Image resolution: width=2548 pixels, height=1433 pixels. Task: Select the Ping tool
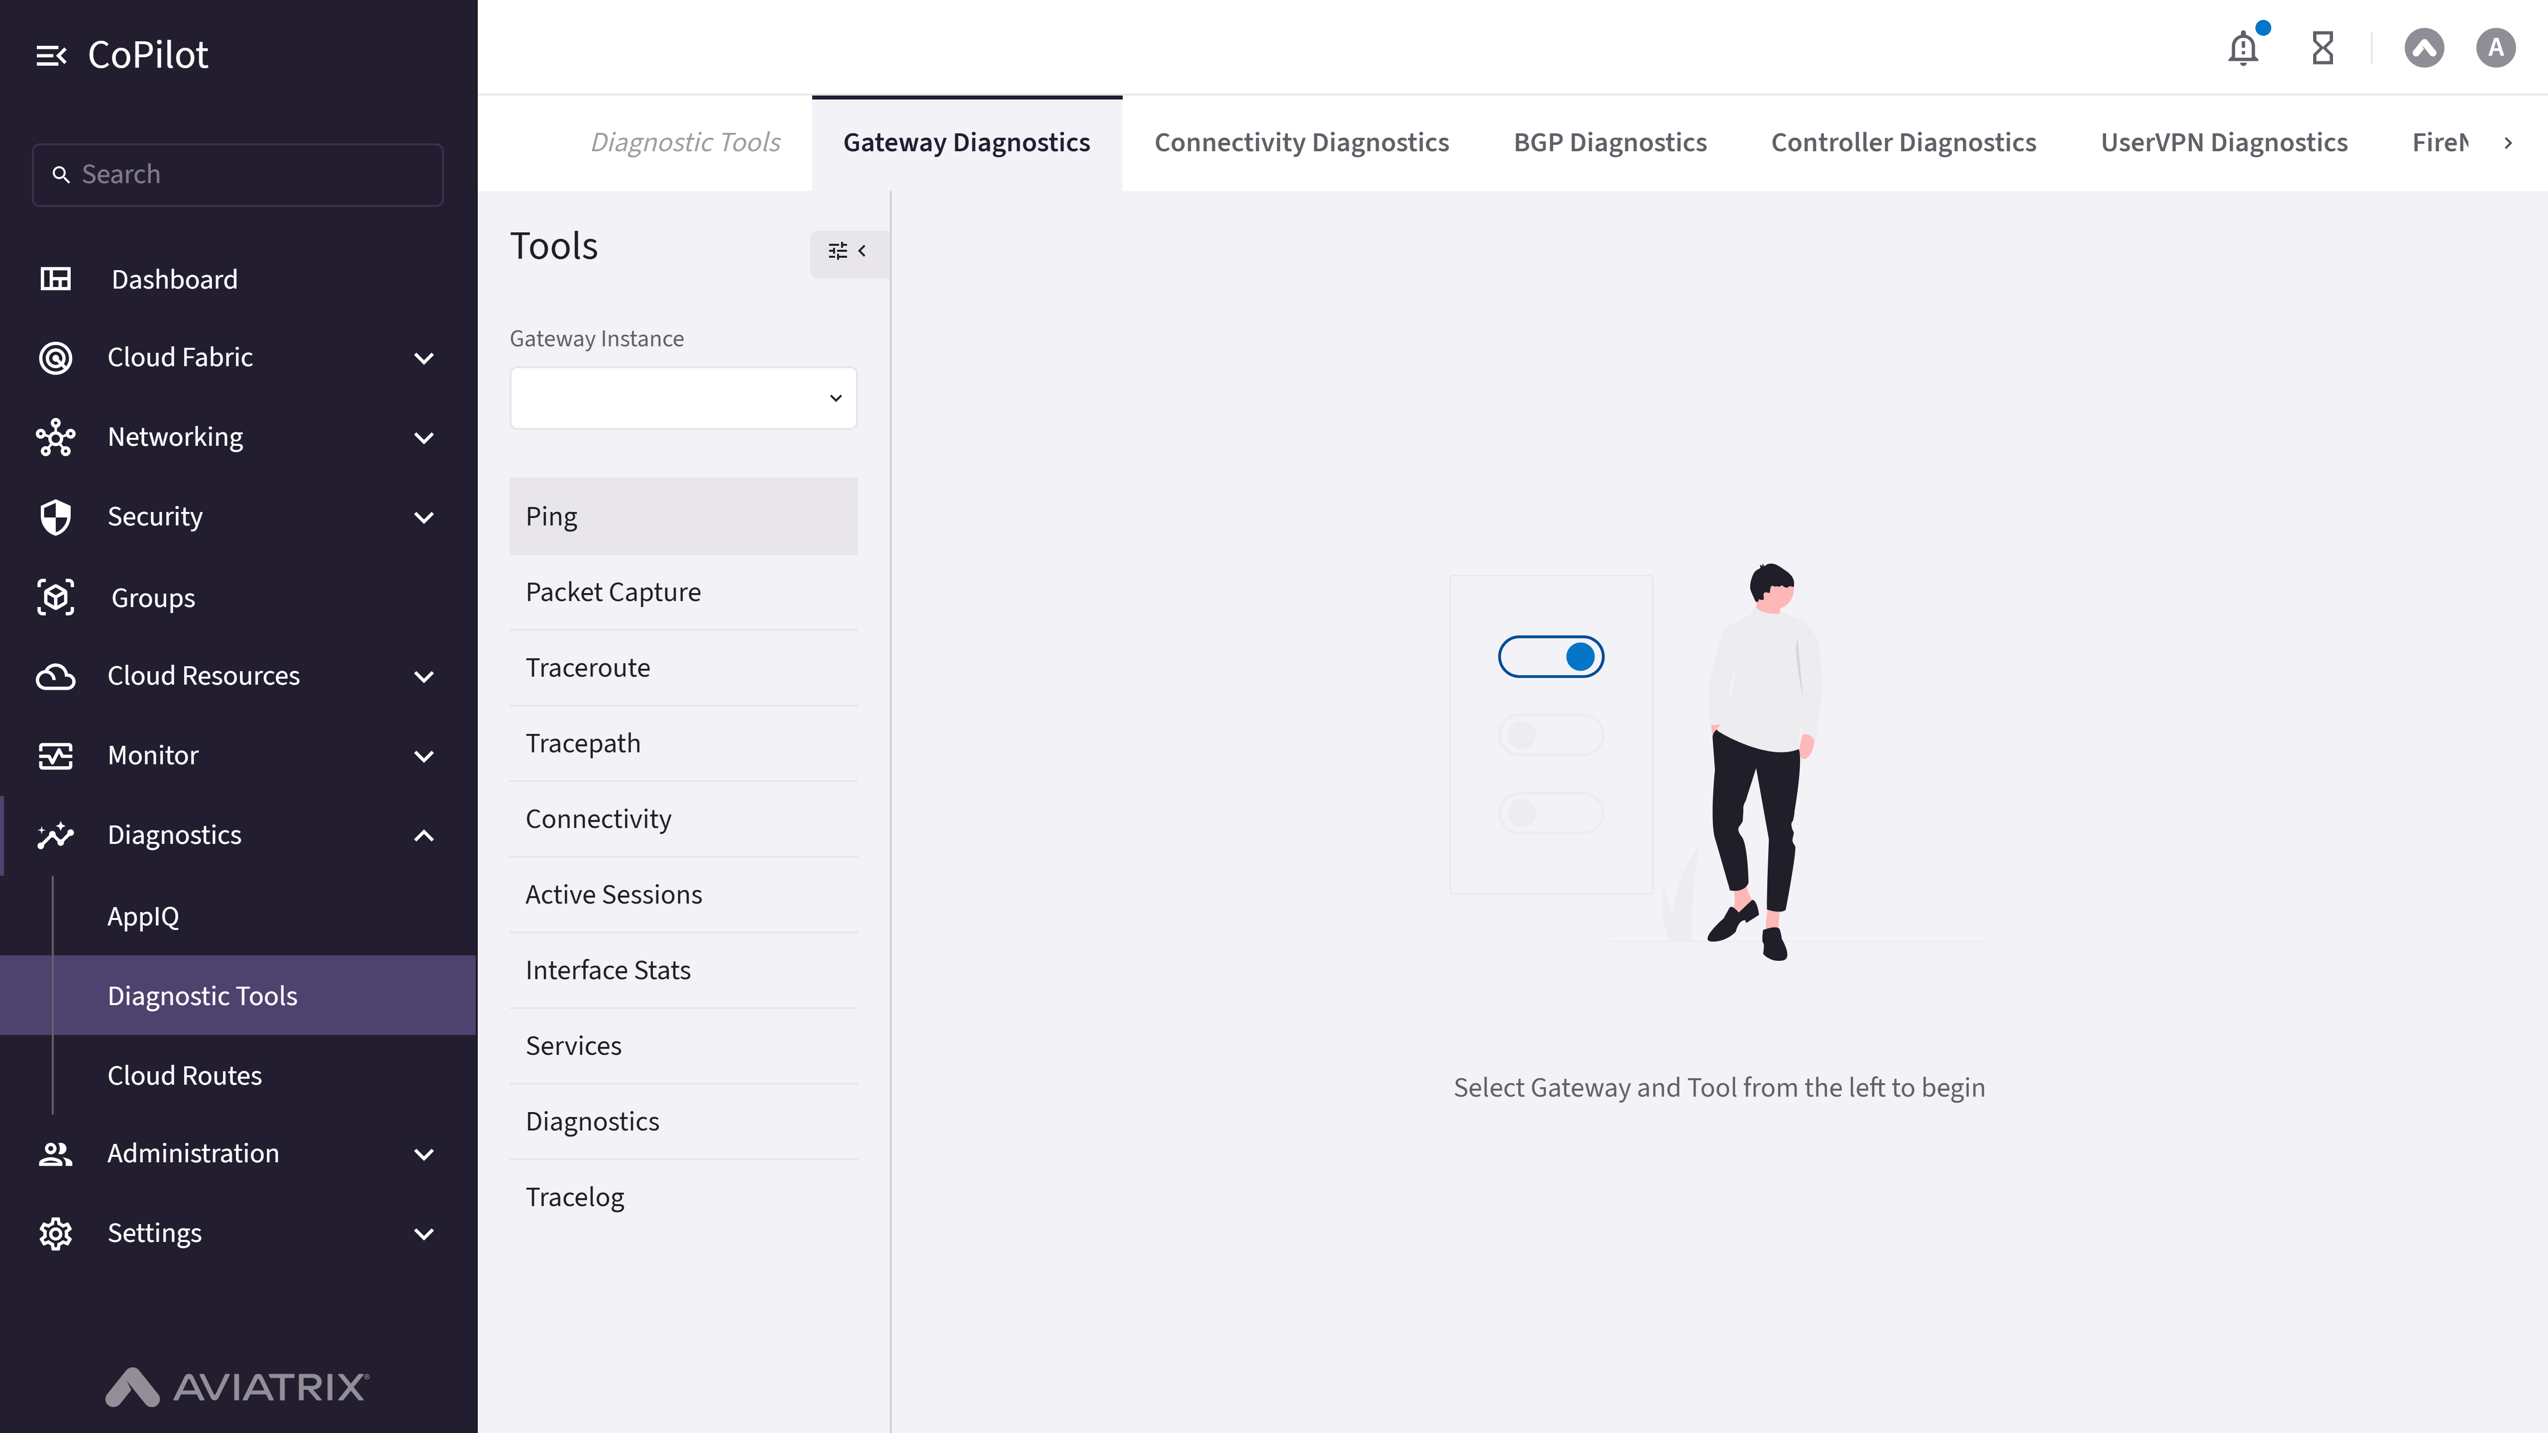(x=683, y=516)
